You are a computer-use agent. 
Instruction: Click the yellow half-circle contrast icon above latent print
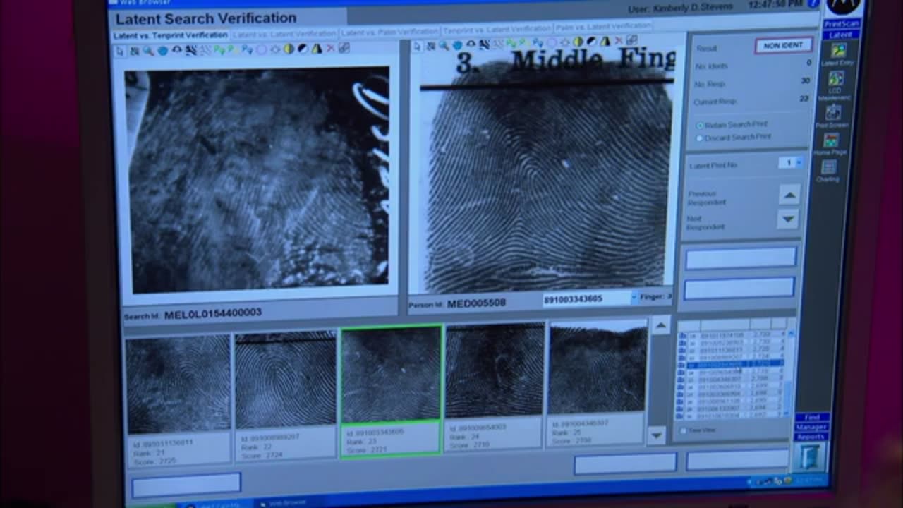[x=289, y=49]
